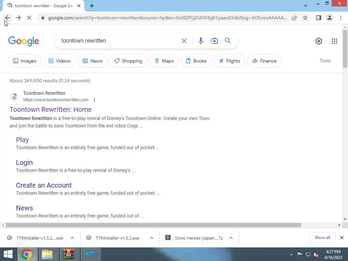
Task: Close the toontown rewritten tab
Action: point(79,6)
